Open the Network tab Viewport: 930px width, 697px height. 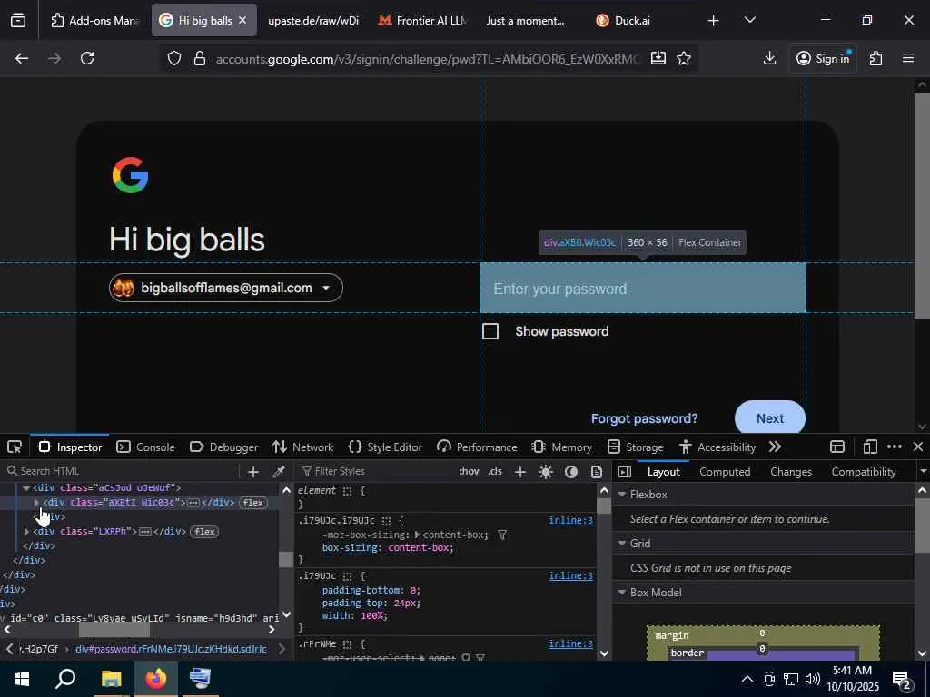click(x=303, y=447)
